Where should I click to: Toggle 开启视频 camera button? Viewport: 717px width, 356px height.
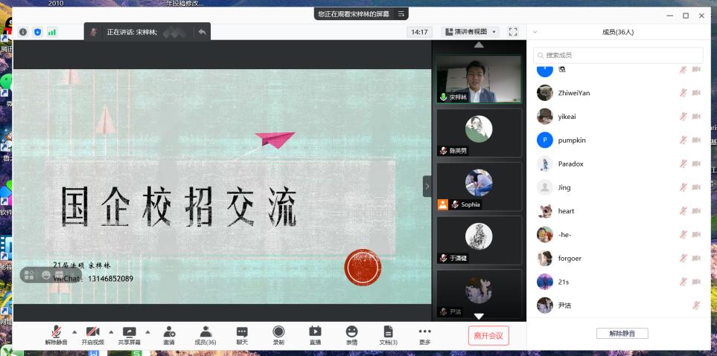pyautogui.click(x=93, y=334)
